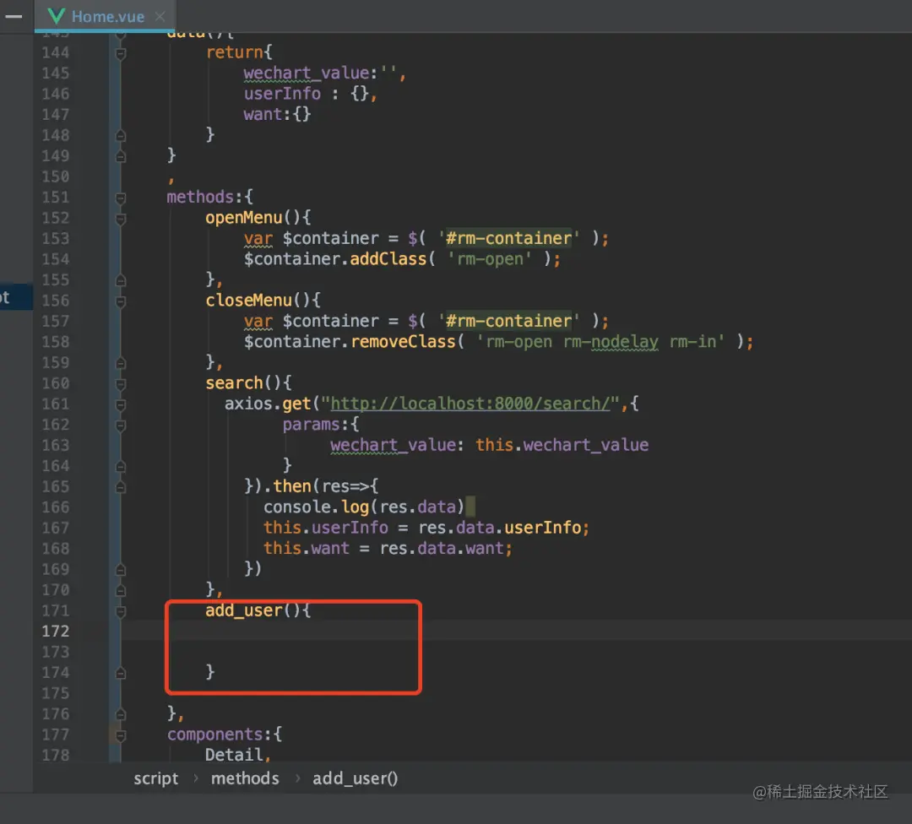Image resolution: width=912 pixels, height=824 pixels.
Task: Click line number 151 in the gutter
Action: [x=55, y=197]
